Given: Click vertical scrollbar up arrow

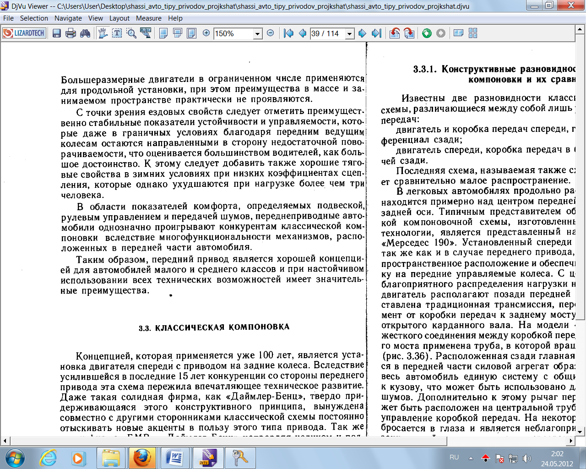Looking at the screenshot, I should (581, 29).
